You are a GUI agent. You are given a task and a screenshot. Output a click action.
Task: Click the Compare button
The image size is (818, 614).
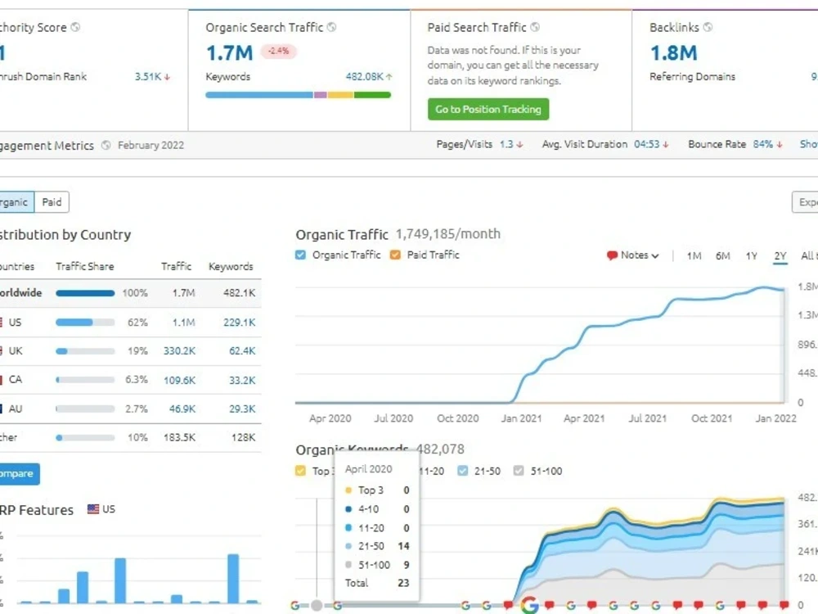pos(18,473)
